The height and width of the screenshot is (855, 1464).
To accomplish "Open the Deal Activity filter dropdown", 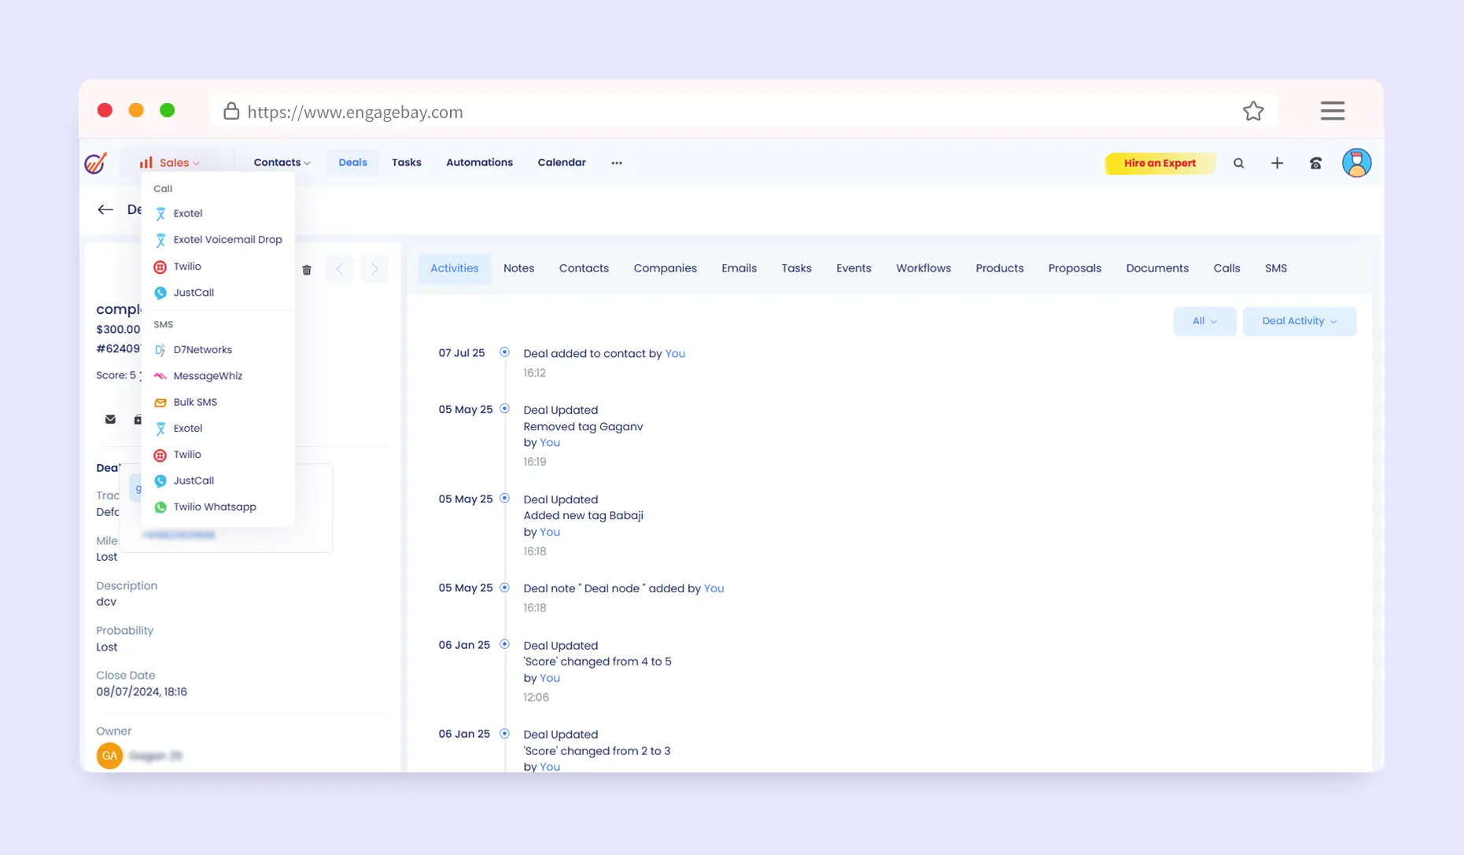I will point(1299,321).
